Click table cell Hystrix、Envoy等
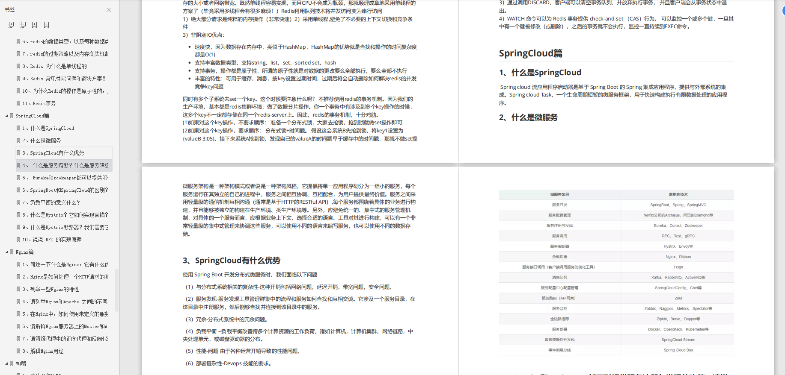Screen dimensions: 785x375 (678, 246)
